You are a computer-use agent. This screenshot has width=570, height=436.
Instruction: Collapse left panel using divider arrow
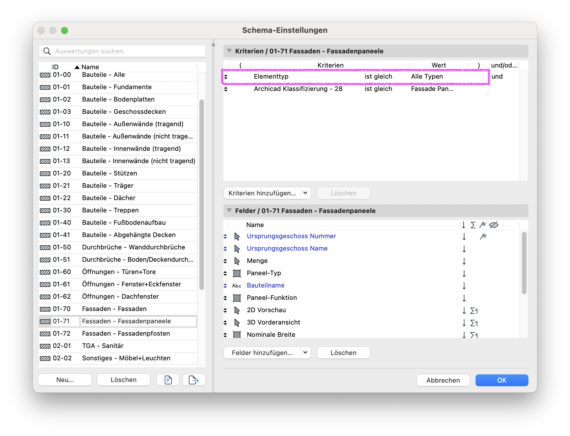tap(213, 45)
